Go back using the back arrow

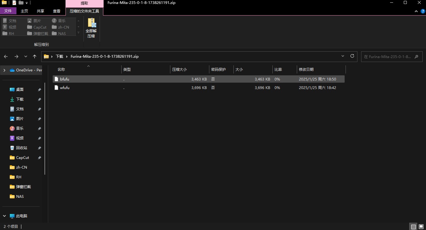(5, 57)
